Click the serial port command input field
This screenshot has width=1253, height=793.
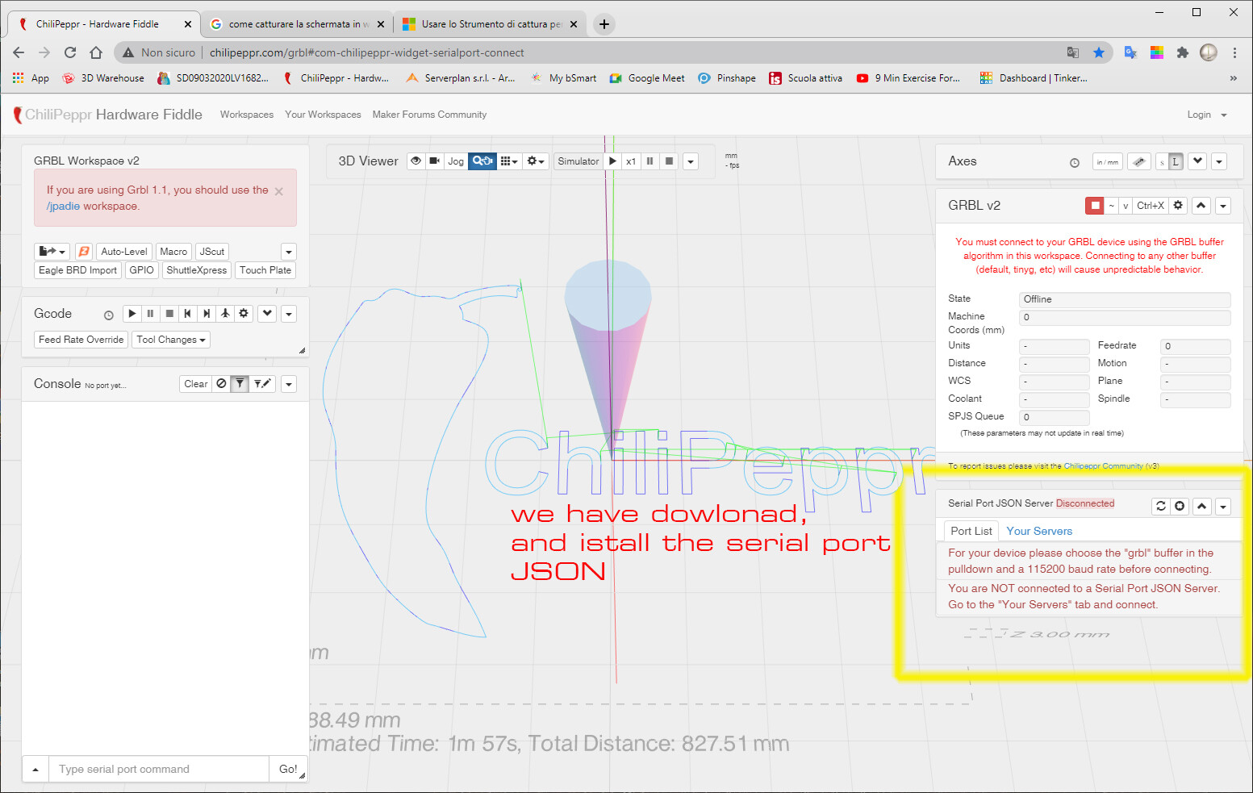pos(159,769)
